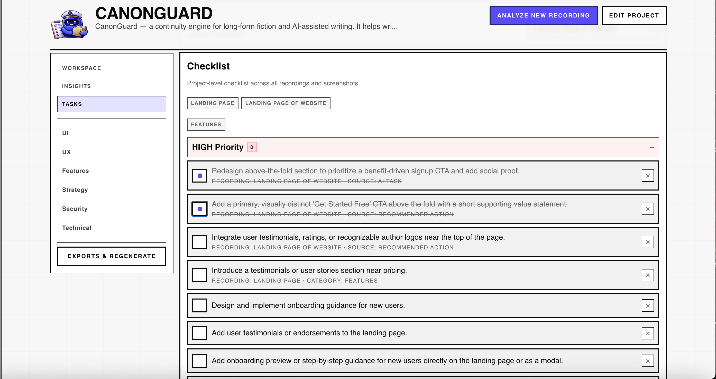Click the Analyze New Recording button
The height and width of the screenshot is (379, 716).
[543, 16]
